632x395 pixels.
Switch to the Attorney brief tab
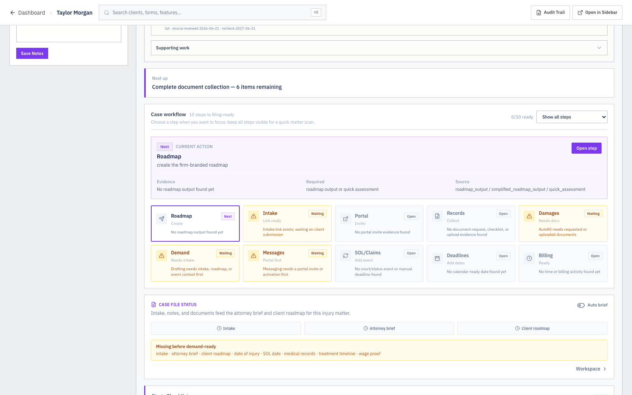coord(379,328)
